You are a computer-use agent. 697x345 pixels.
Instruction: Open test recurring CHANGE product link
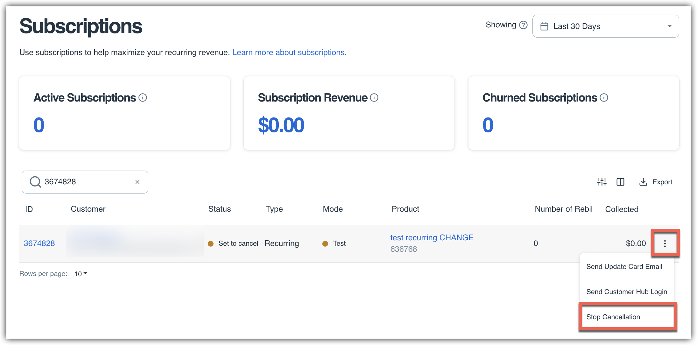pyautogui.click(x=432, y=238)
